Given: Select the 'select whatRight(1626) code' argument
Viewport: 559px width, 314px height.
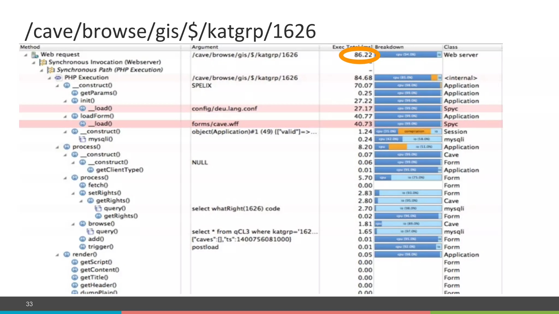Looking at the screenshot, I should click(x=236, y=209).
